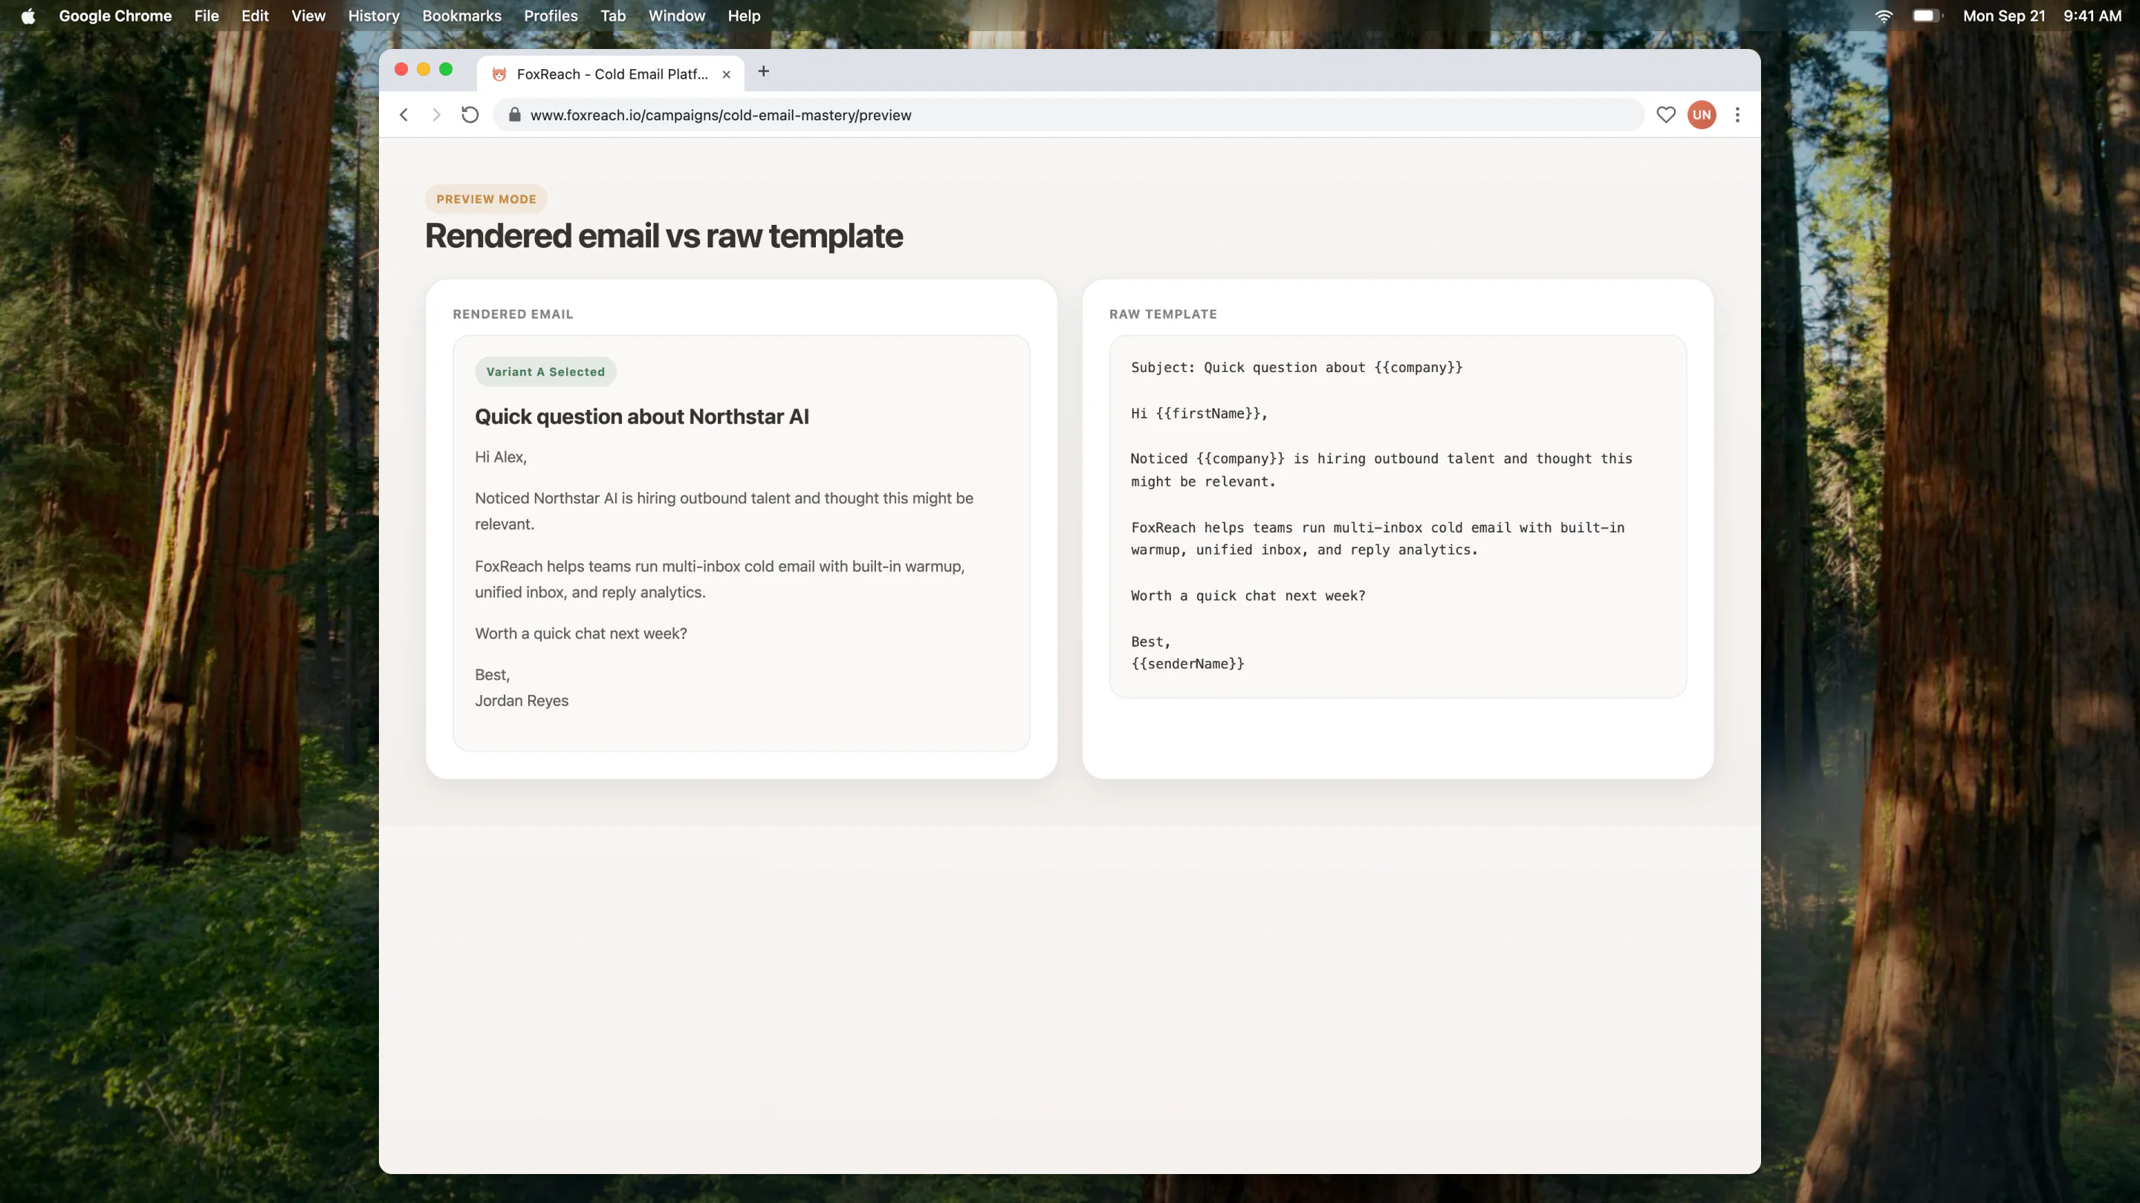Click the RAW TEMPLATE label
Image resolution: width=2140 pixels, height=1203 pixels.
tap(1163, 314)
